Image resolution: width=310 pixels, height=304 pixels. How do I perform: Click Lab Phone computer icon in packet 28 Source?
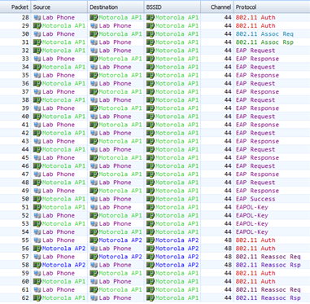coord(37,18)
